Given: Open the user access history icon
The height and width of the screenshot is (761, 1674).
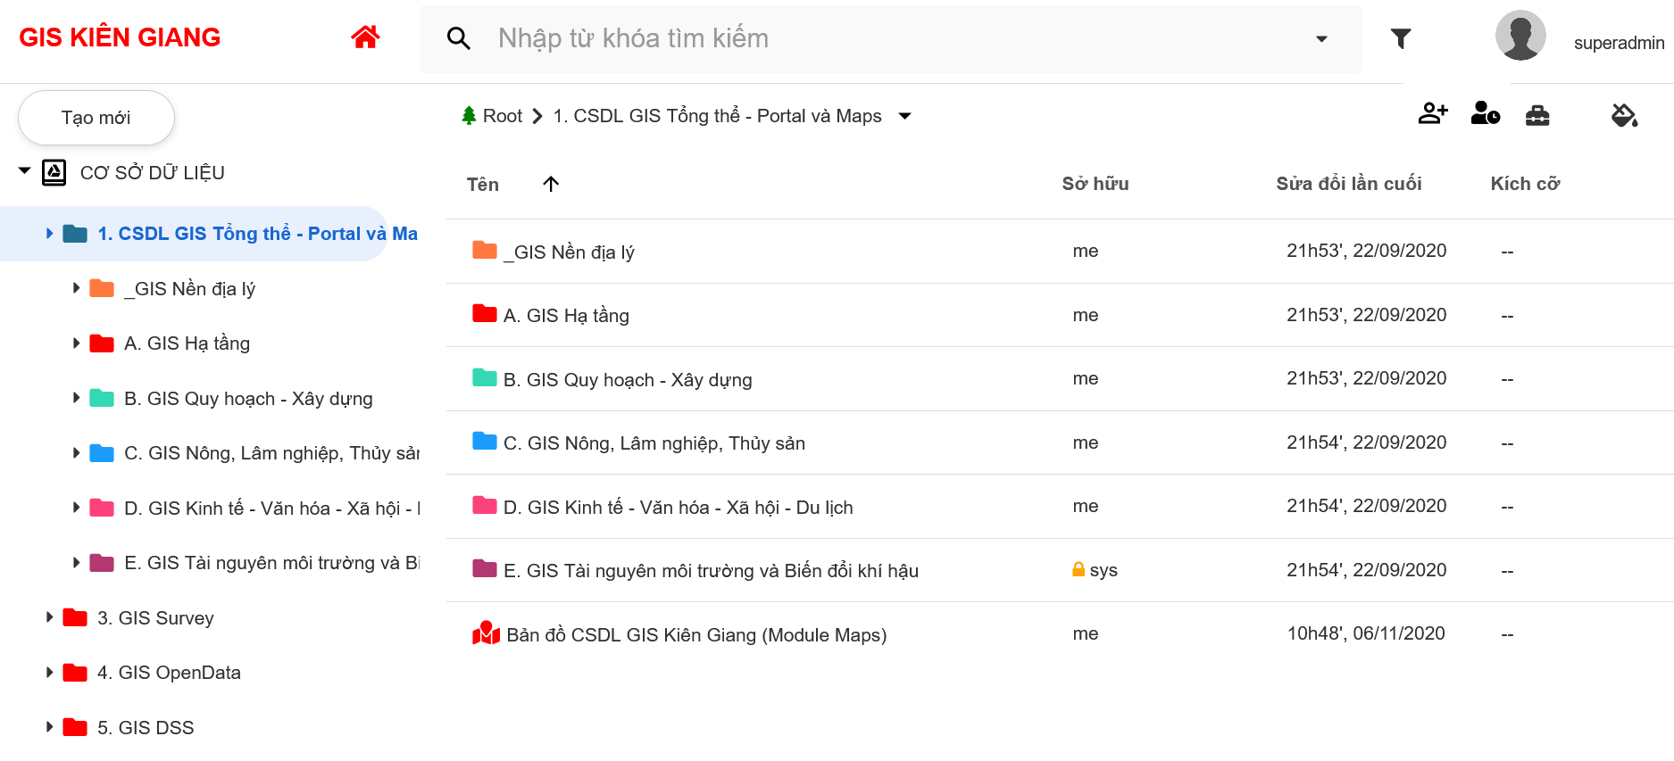Looking at the screenshot, I should (x=1485, y=114).
